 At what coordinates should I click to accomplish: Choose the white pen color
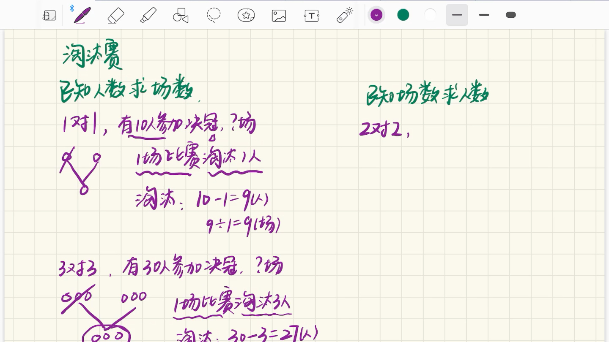coord(430,15)
